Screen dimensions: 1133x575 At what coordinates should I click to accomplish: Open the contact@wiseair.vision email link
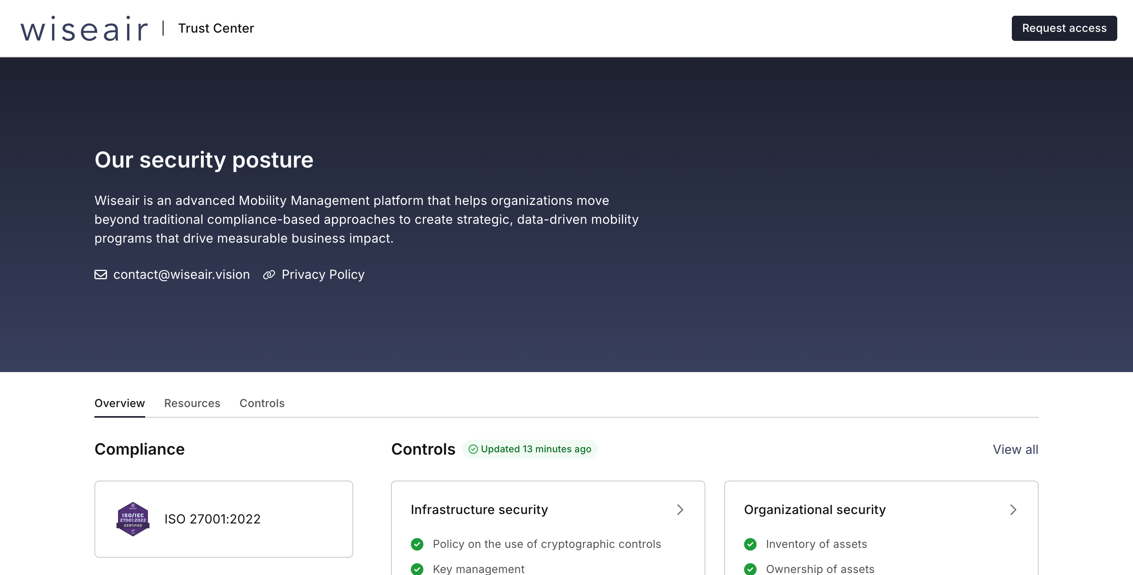coord(182,275)
